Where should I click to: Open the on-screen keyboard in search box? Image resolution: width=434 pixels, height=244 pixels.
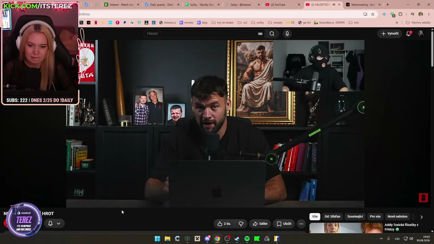point(260,34)
